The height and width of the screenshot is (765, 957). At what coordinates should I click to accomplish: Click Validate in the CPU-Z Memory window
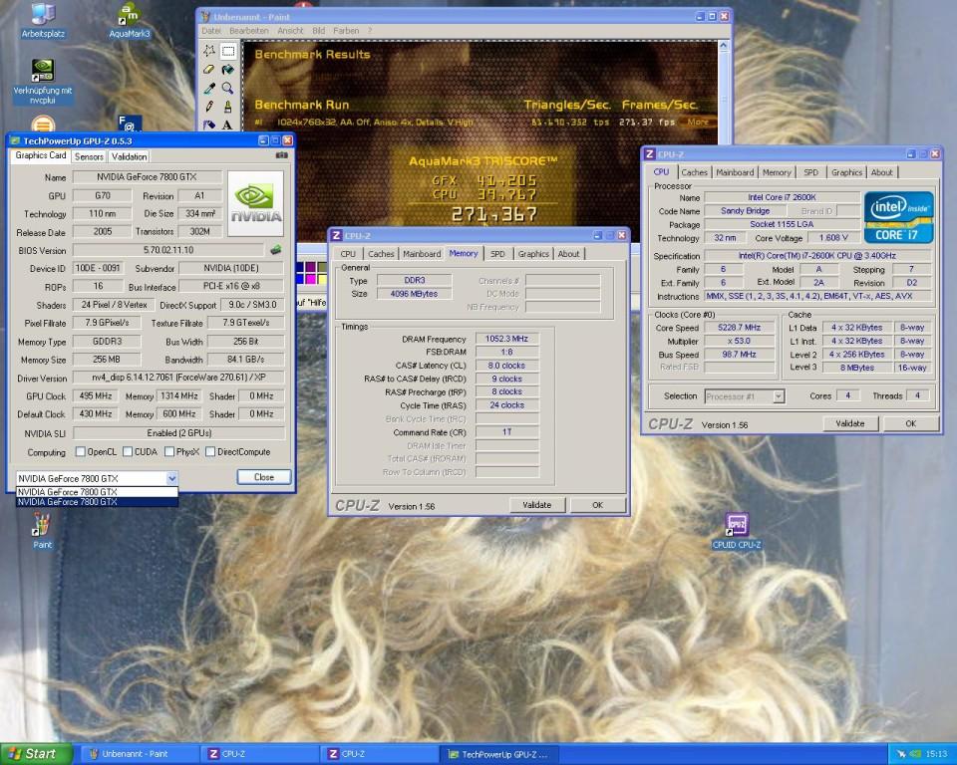(x=537, y=505)
